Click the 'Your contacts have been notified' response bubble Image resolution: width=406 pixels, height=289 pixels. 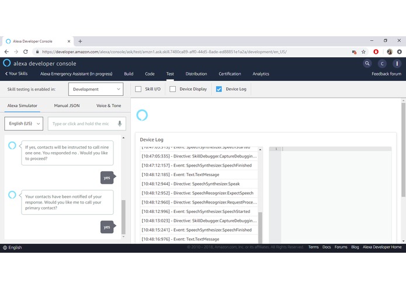pos(67,202)
